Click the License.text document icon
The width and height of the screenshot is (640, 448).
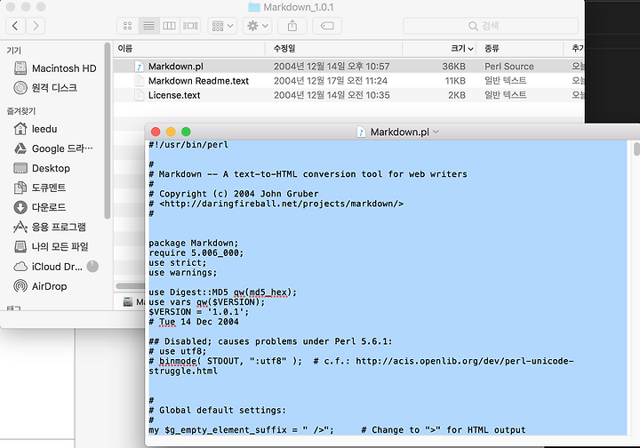tap(140, 95)
